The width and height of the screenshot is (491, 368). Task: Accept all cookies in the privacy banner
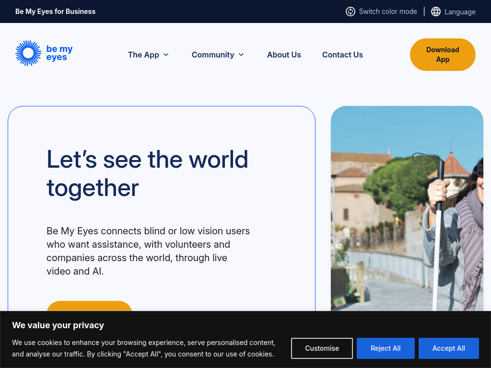pos(448,348)
